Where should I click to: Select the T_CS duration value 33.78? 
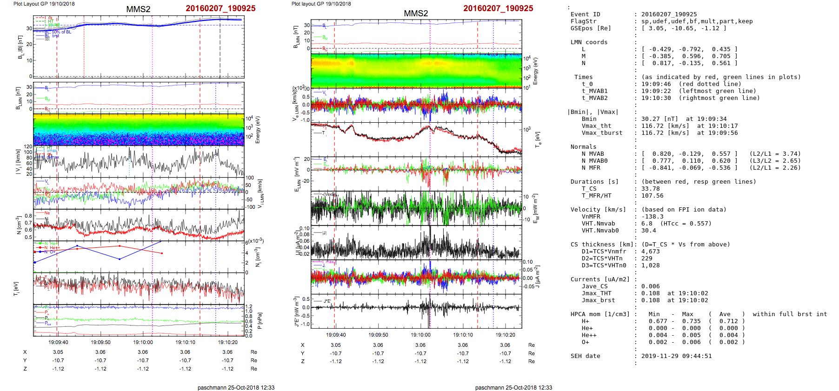coord(650,189)
